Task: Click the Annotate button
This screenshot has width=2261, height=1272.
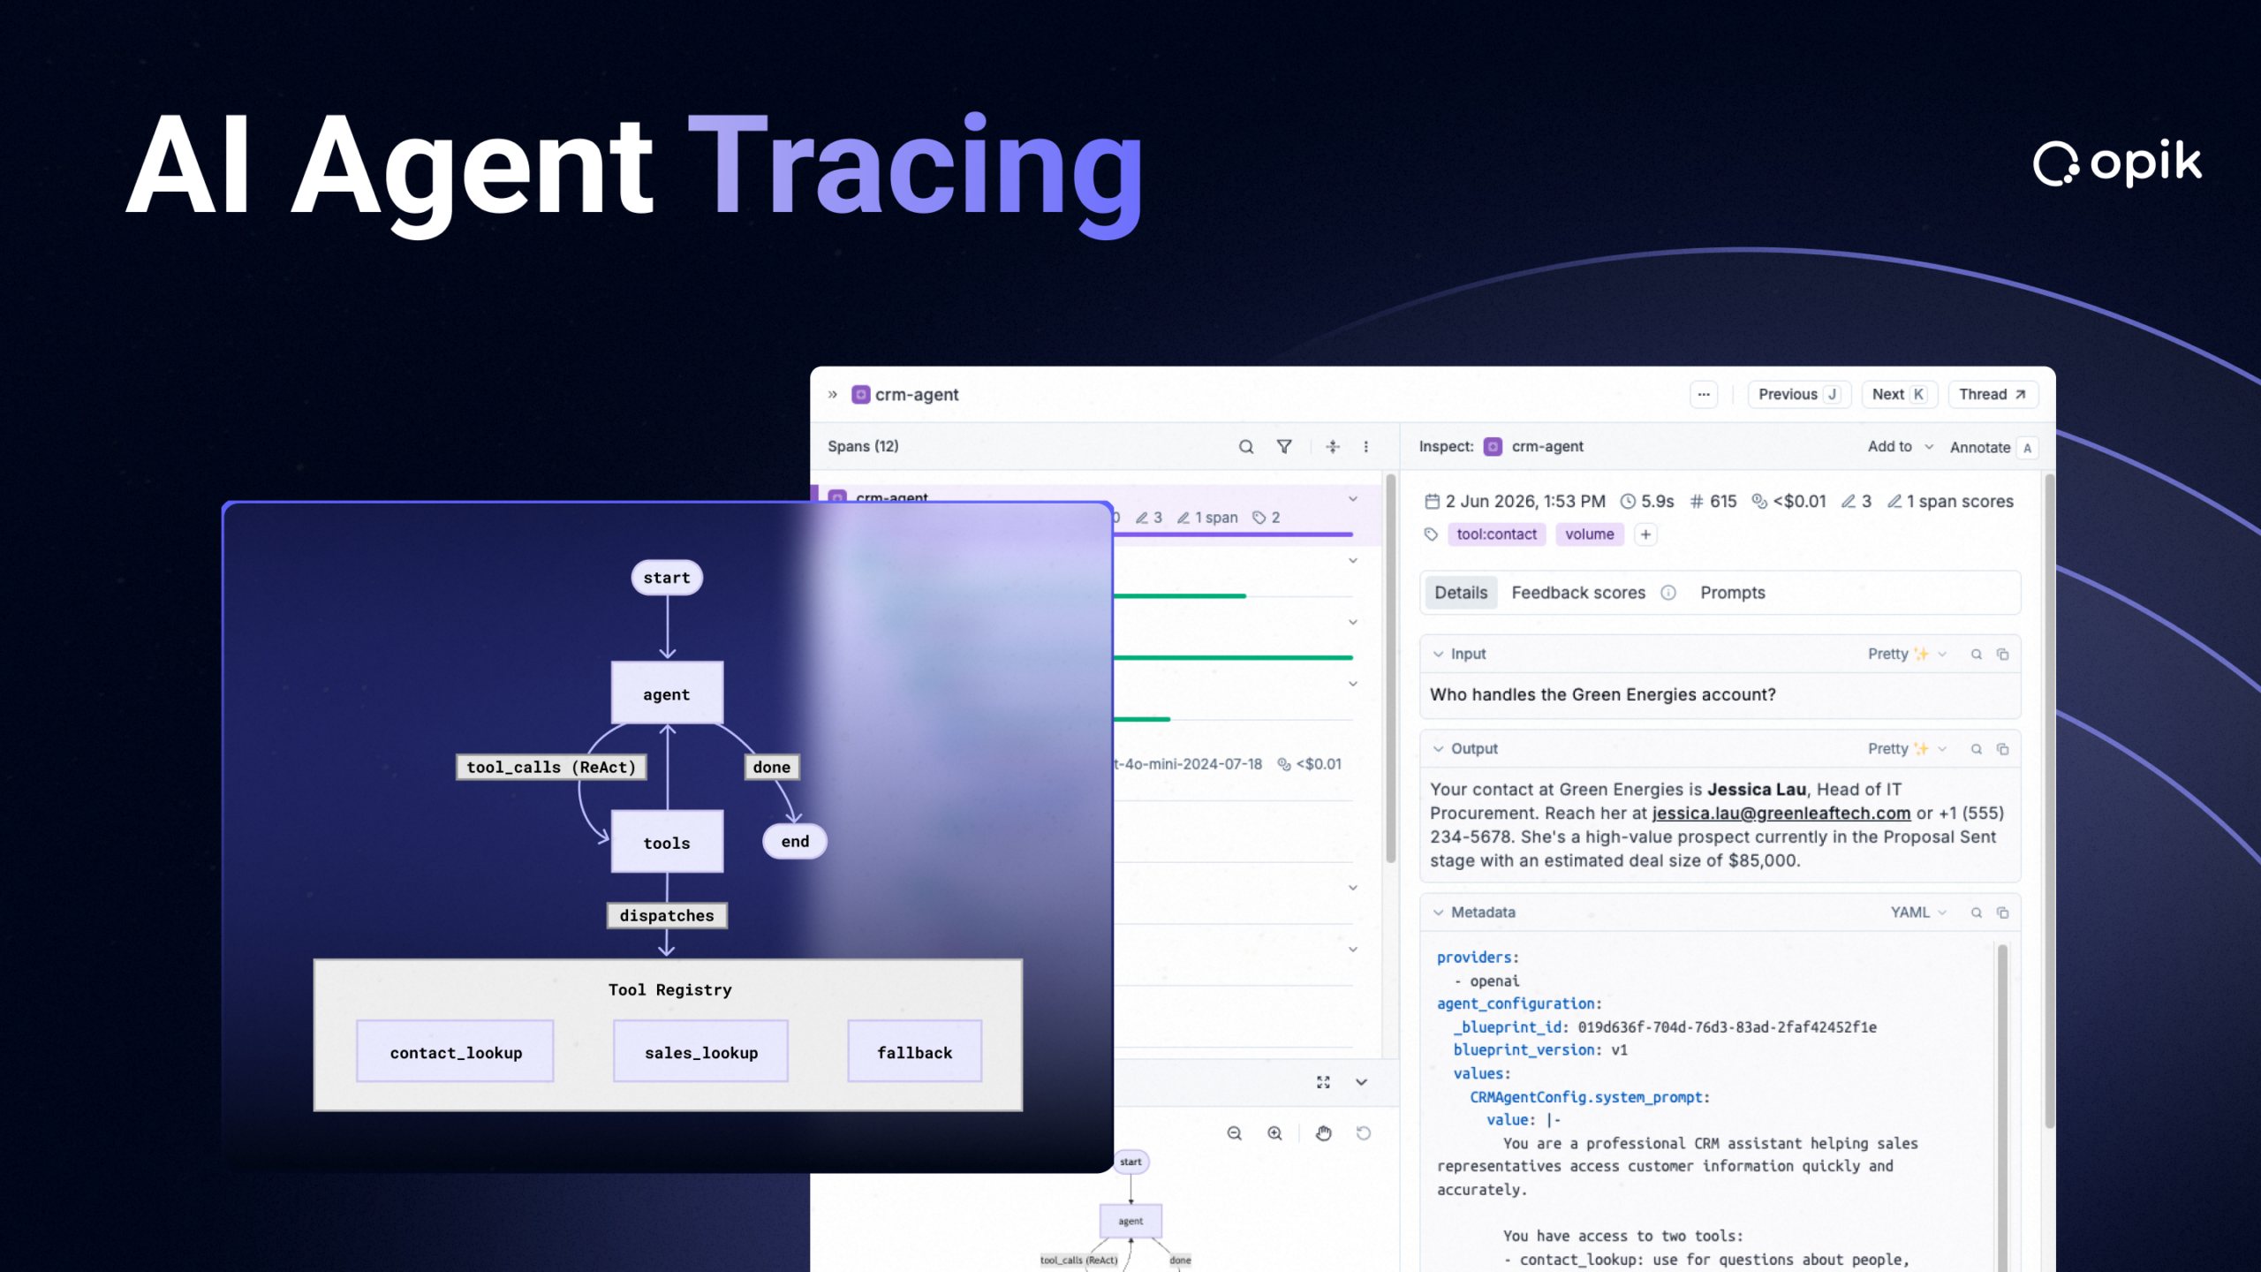Action: (1993, 448)
